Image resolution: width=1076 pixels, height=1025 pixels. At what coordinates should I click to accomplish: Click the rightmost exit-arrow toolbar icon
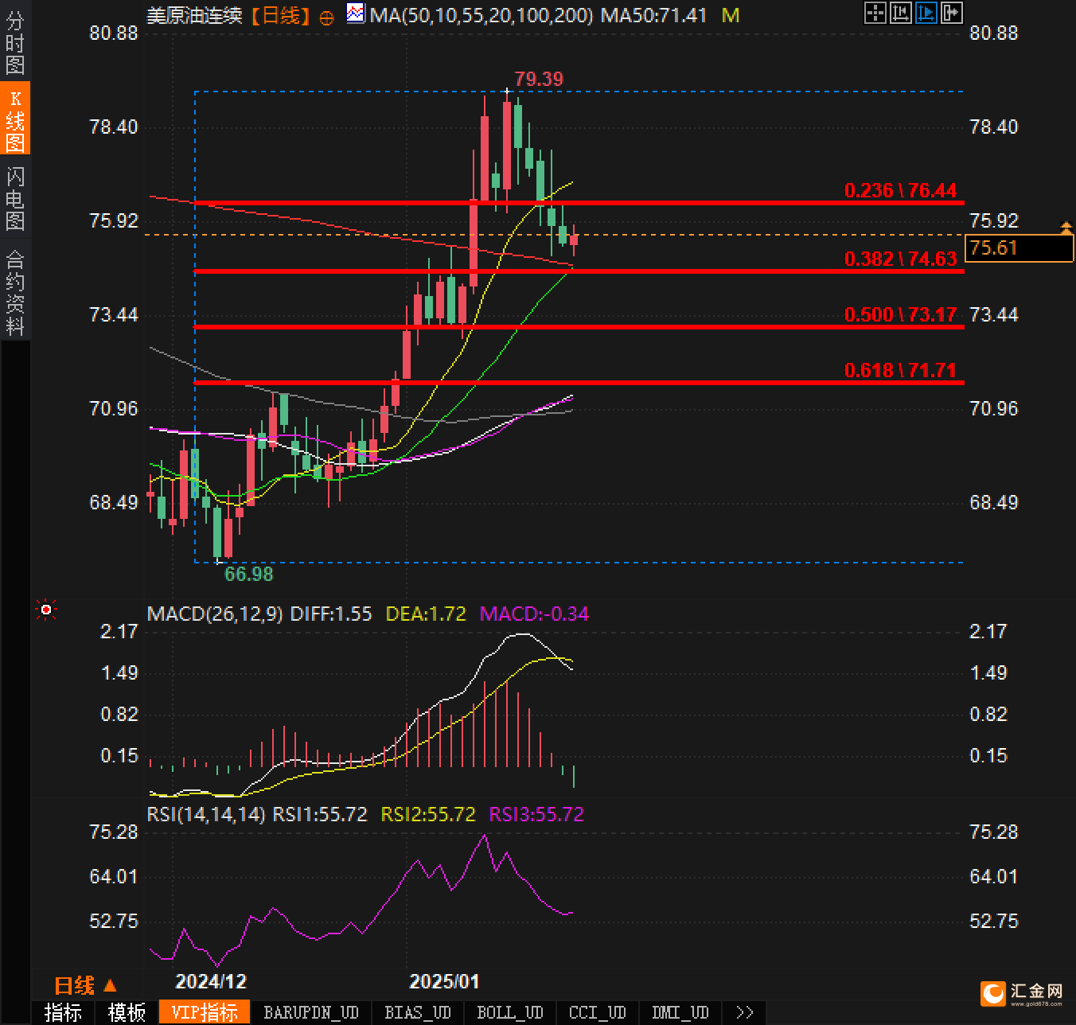pyautogui.click(x=951, y=13)
